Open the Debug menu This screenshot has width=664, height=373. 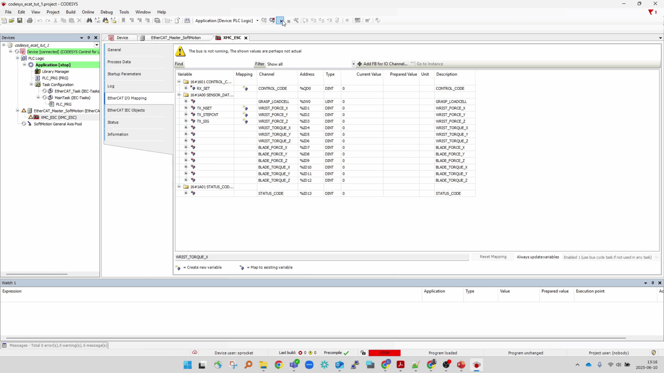pos(106,12)
